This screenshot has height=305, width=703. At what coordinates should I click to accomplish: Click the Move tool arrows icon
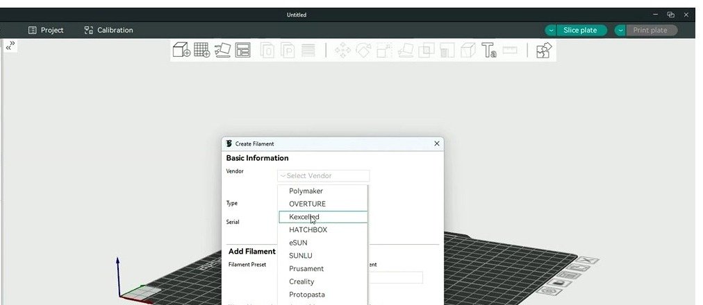pyautogui.click(x=343, y=50)
